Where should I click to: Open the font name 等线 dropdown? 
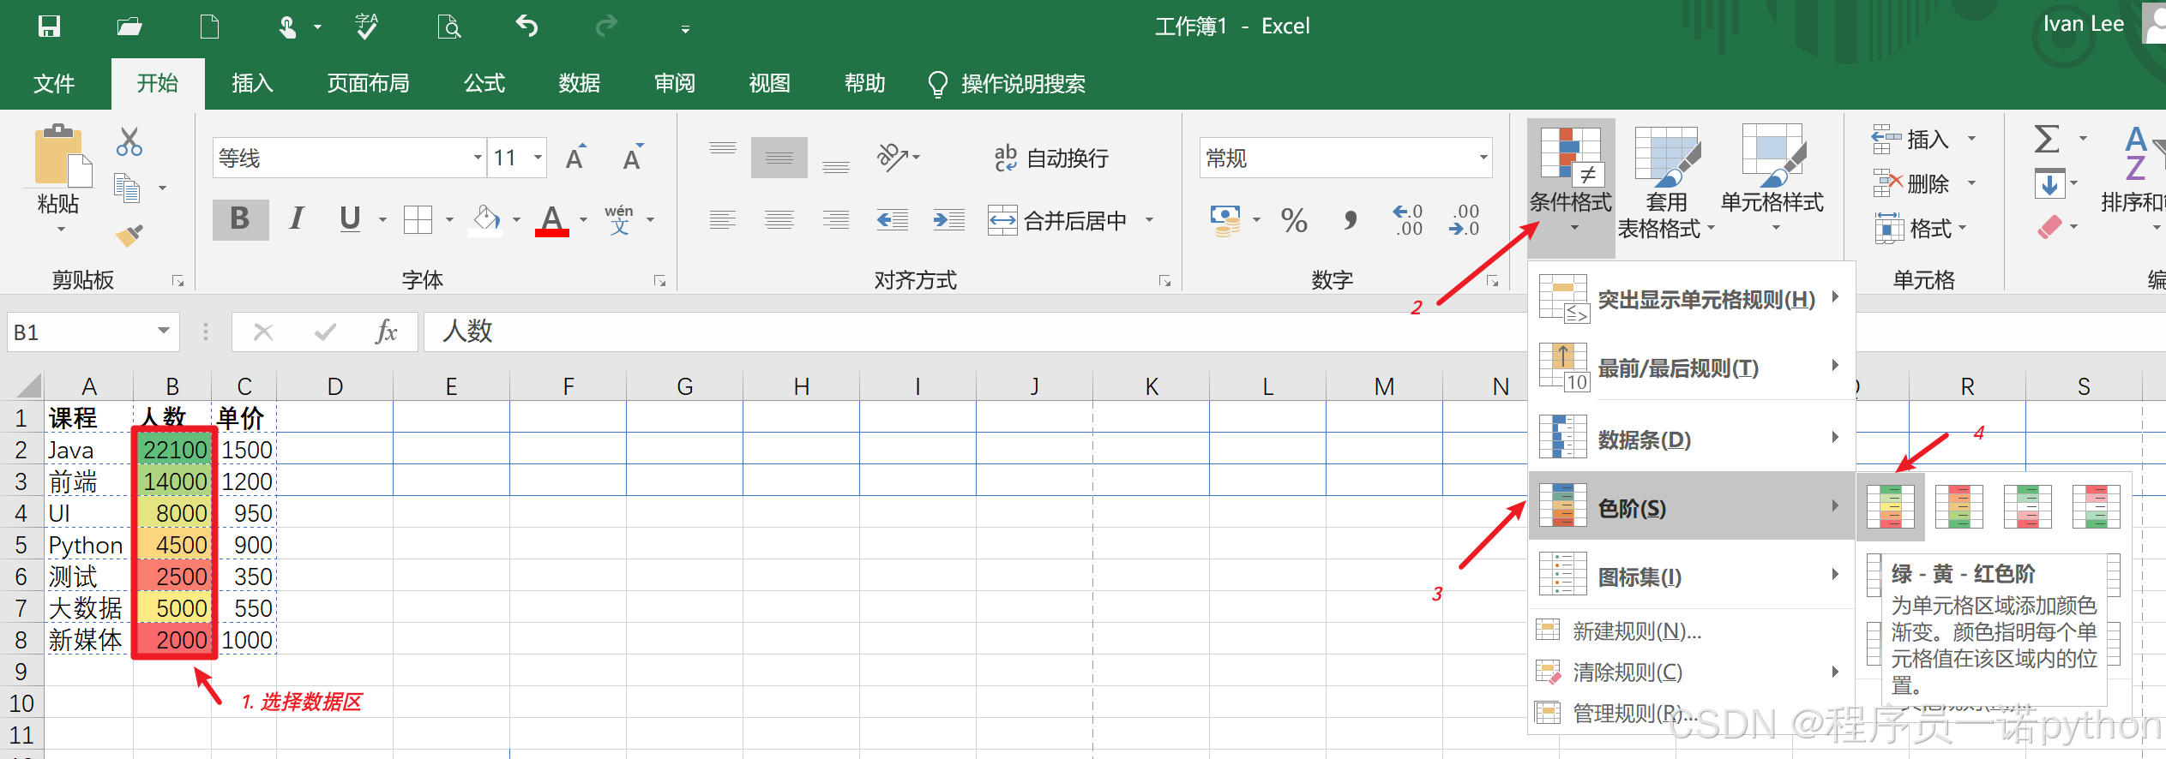coord(478,158)
